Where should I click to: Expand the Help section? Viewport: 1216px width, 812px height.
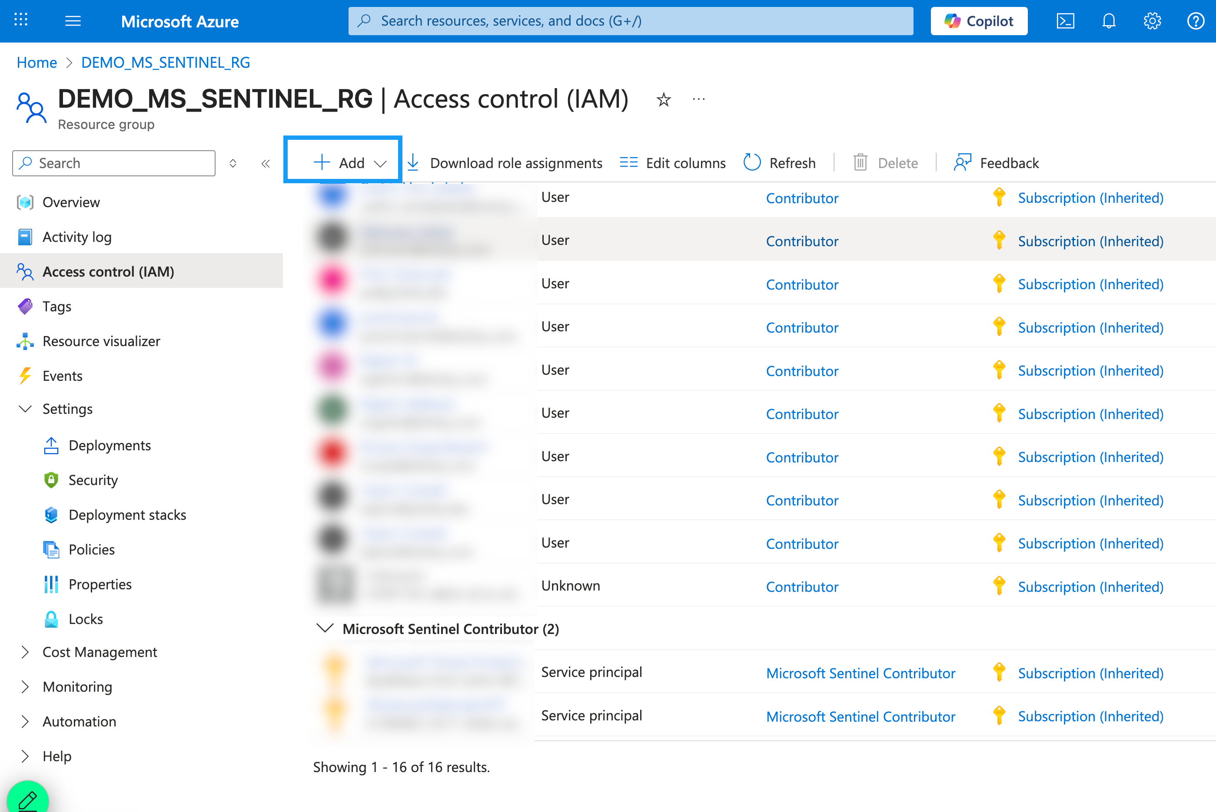pyautogui.click(x=25, y=756)
